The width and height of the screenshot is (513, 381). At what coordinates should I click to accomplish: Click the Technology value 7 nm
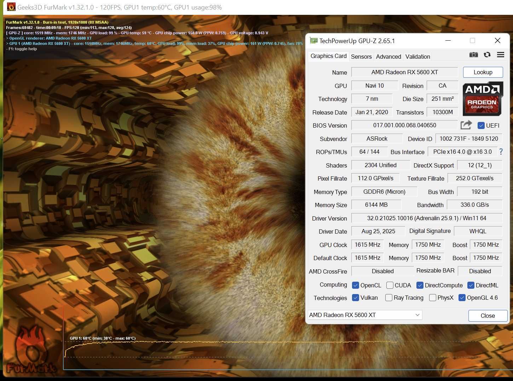(x=372, y=99)
